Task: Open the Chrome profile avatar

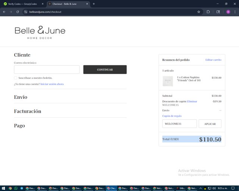Action: click(x=228, y=12)
